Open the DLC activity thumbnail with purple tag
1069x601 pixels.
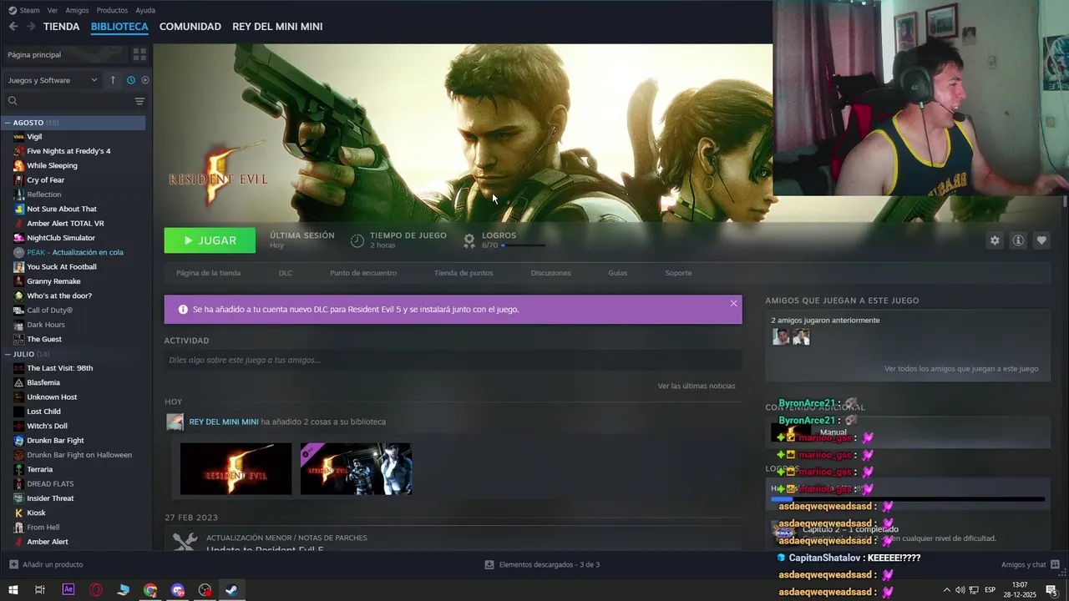click(x=356, y=469)
